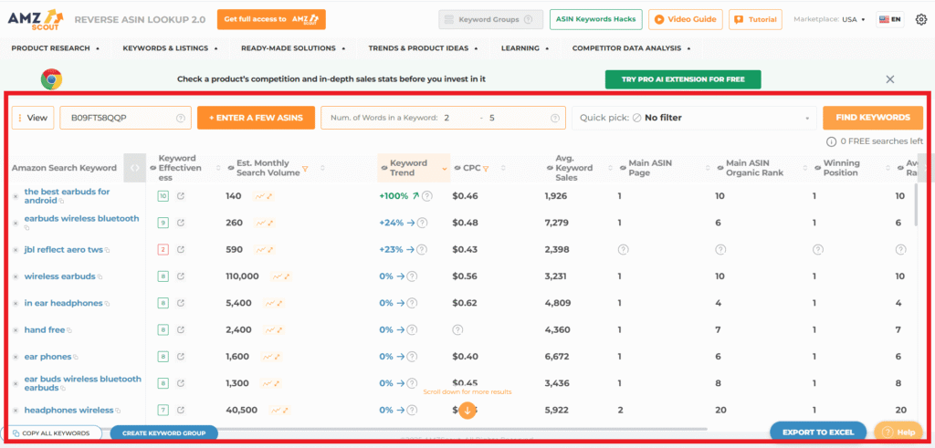Toggle visibility of Avg. Keyword Sales column
Viewport: 935px width, 448px height.
pos(550,169)
